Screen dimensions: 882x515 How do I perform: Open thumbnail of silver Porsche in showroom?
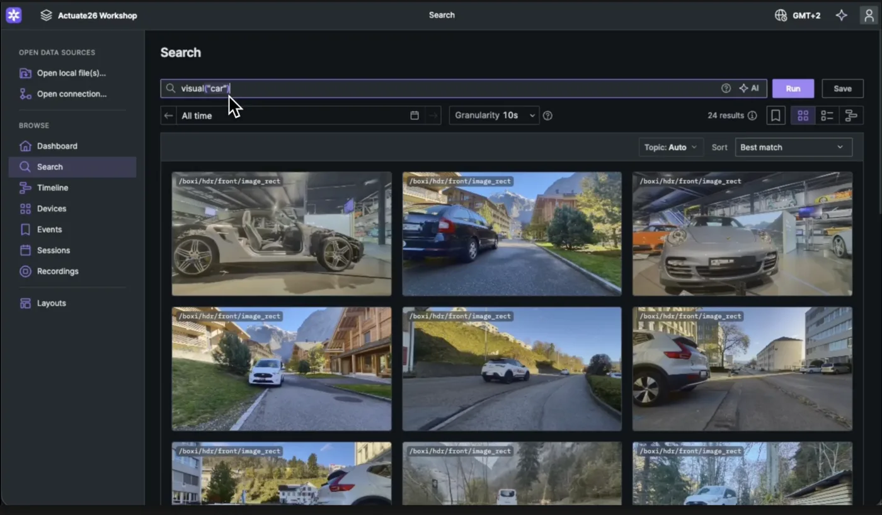click(x=742, y=234)
